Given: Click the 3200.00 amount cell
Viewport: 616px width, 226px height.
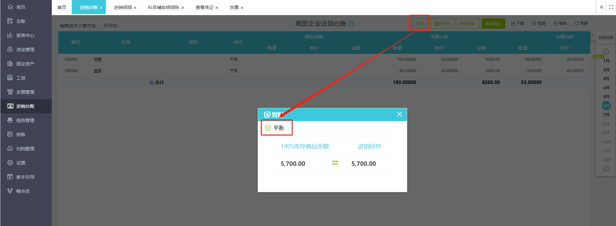Looking at the screenshot, I should [492, 71].
